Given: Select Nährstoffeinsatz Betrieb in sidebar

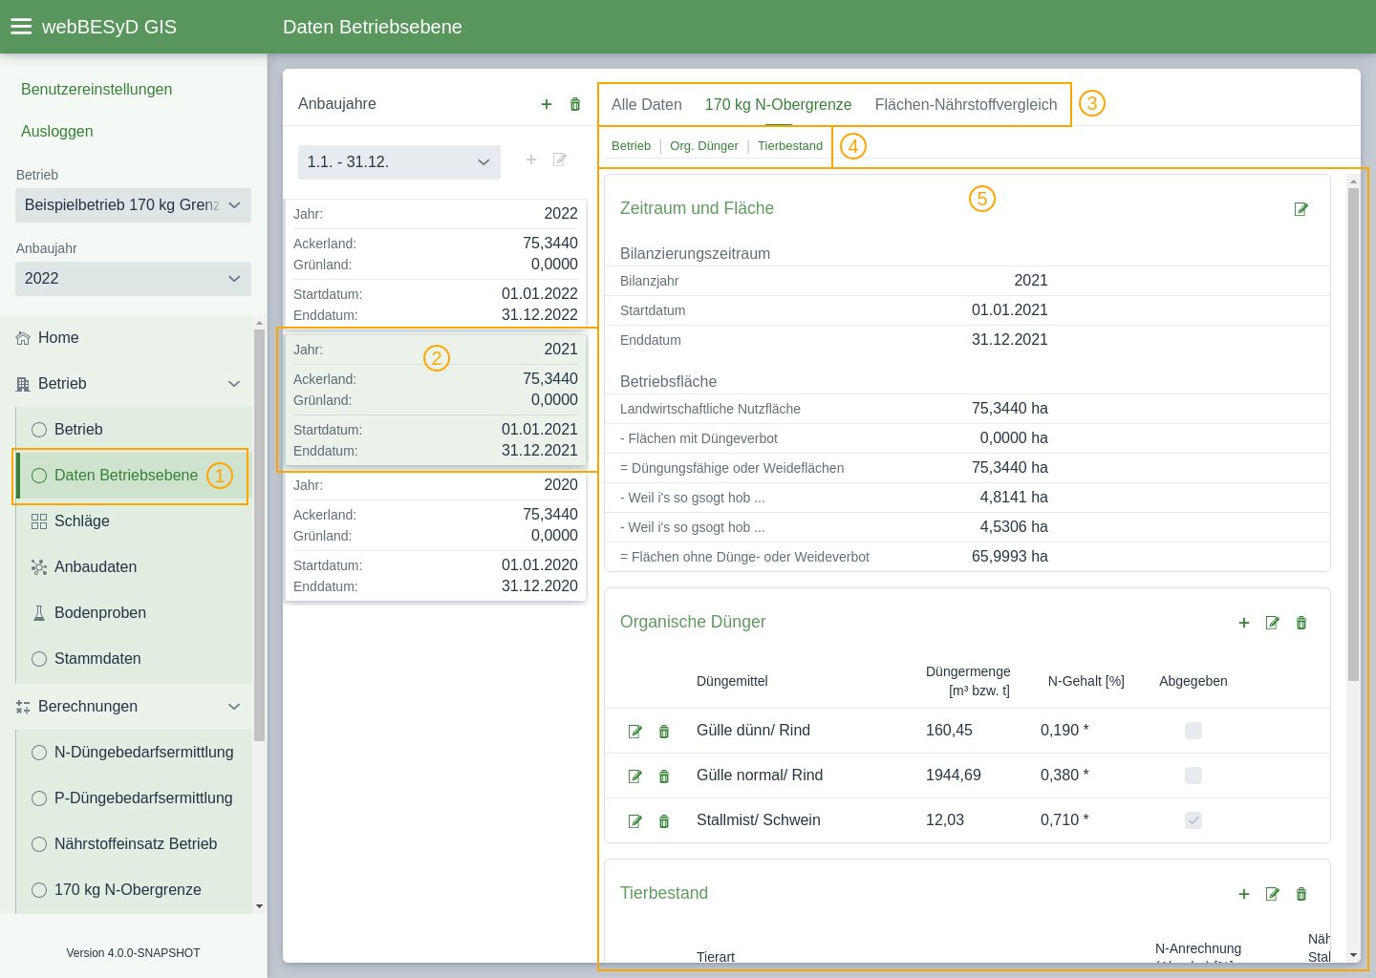Looking at the screenshot, I should point(136,844).
